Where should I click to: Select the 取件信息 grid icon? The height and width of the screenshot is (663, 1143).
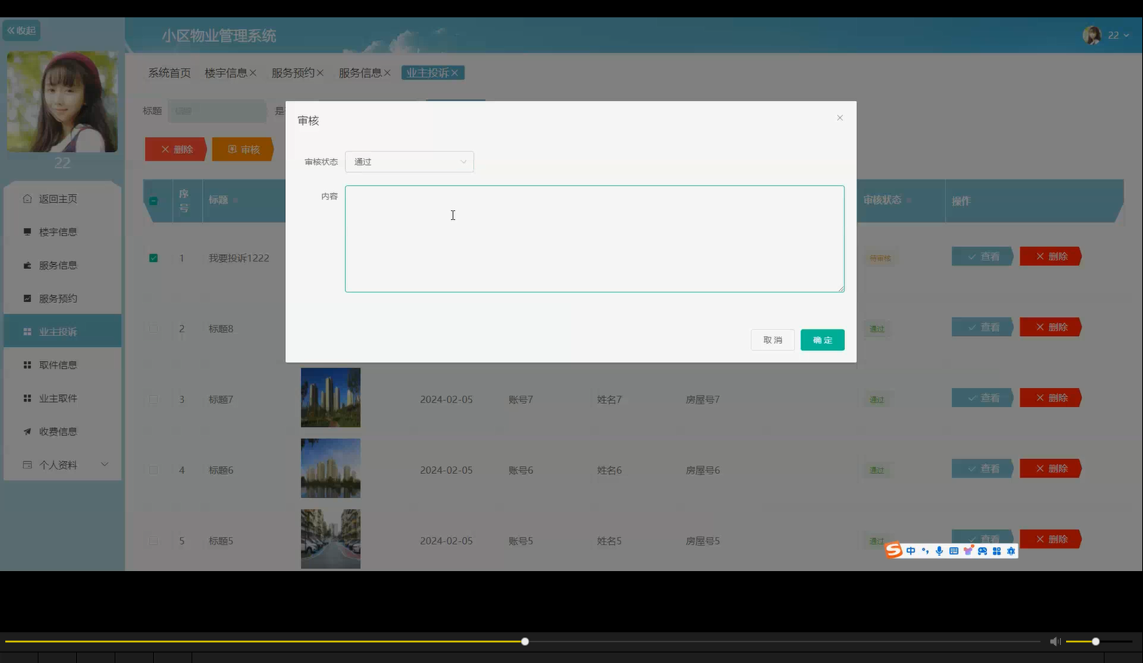click(x=26, y=364)
